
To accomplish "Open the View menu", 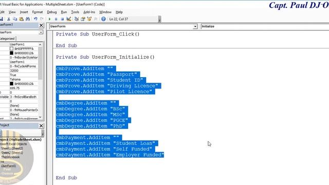I will (12, 12).
